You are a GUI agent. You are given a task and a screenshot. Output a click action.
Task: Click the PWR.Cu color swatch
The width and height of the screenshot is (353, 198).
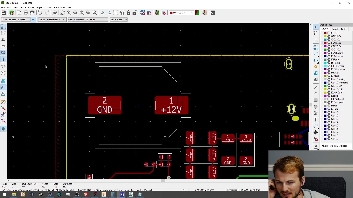tap(325, 43)
